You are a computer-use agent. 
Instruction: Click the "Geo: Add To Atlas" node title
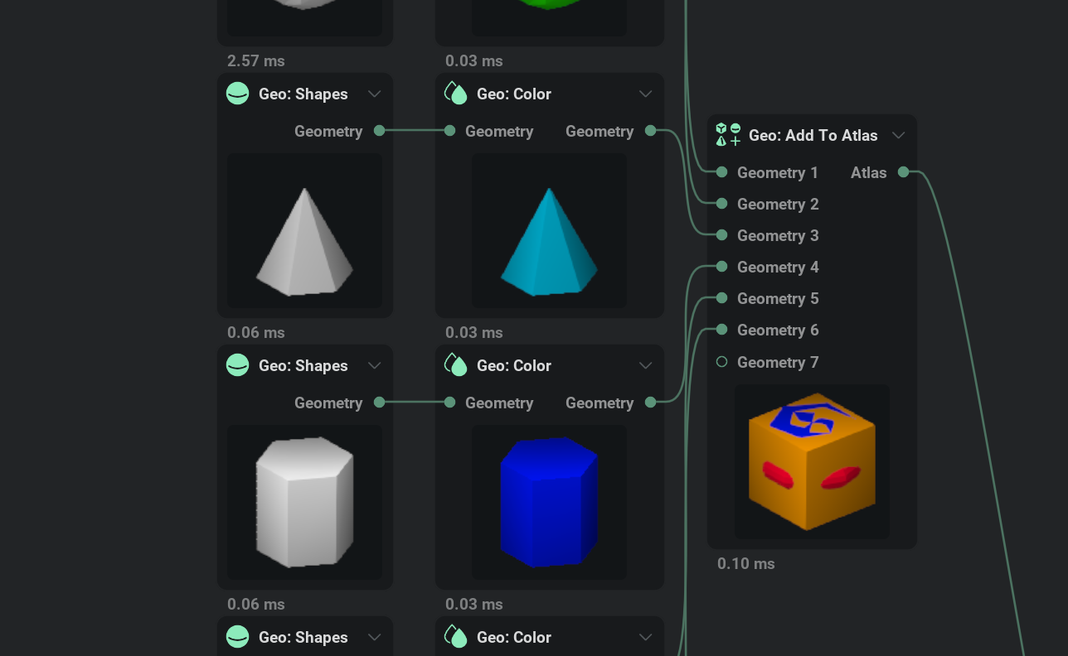coord(813,135)
